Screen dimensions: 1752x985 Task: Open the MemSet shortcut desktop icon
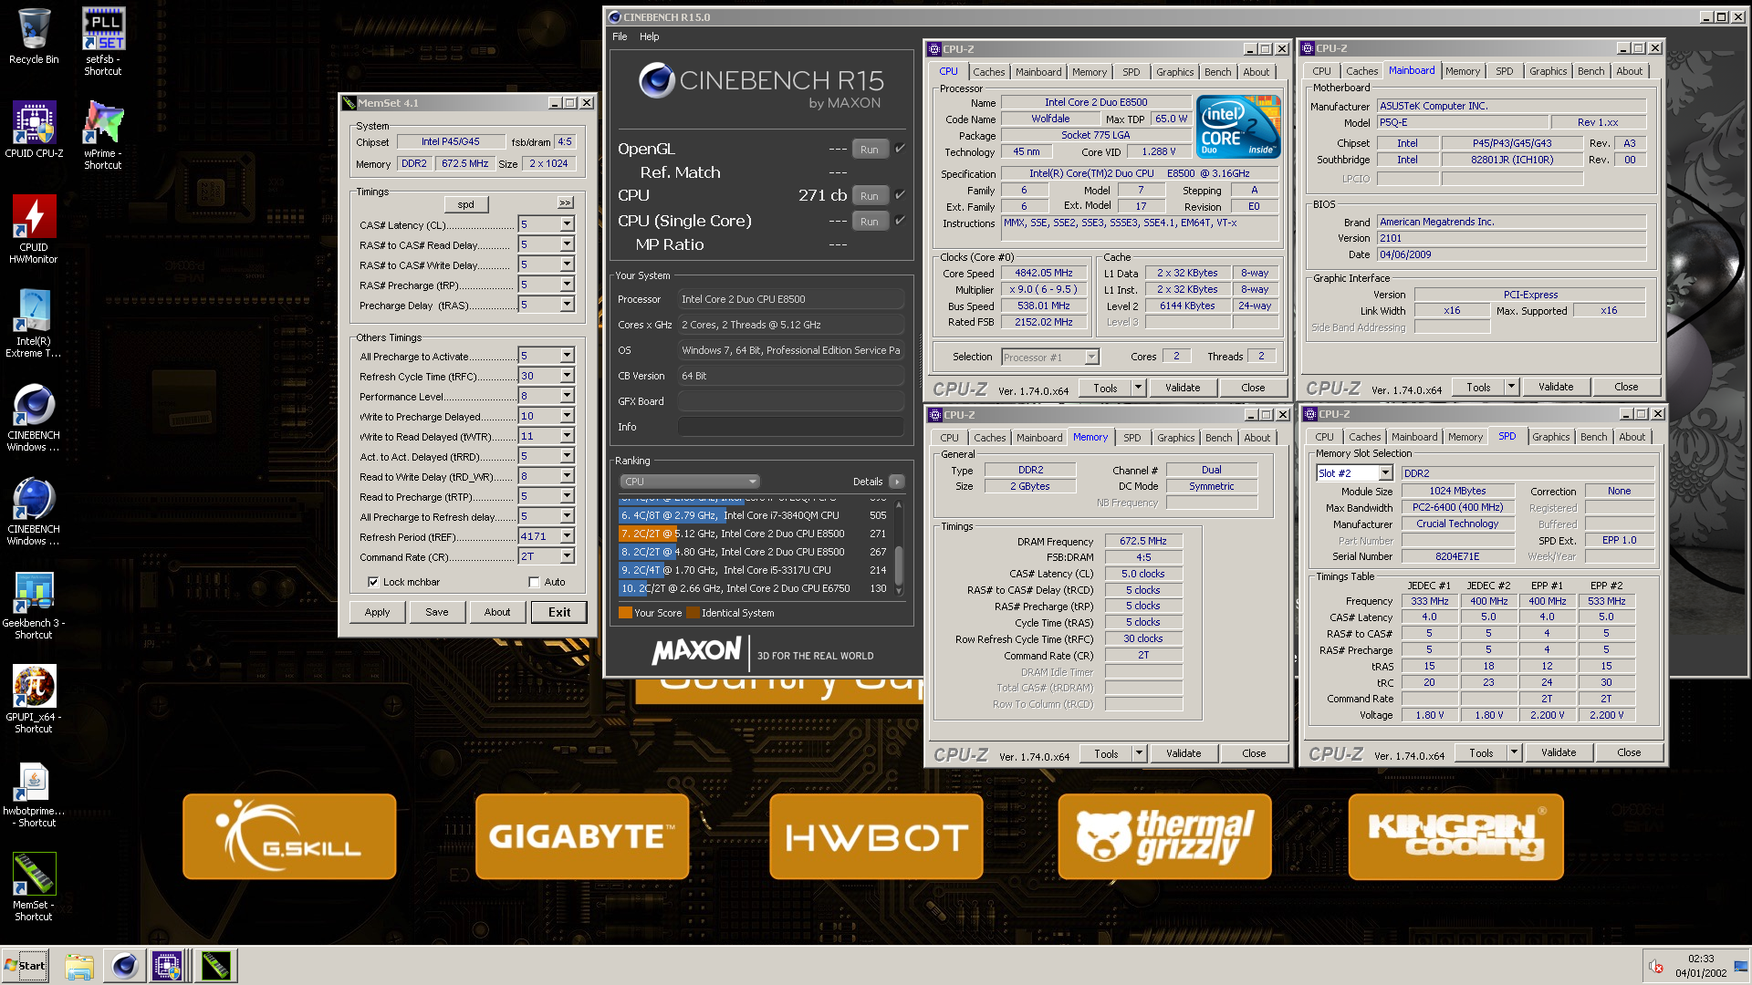tap(34, 887)
